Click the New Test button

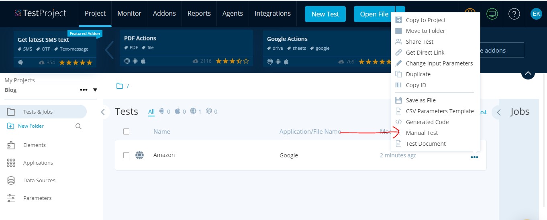(x=325, y=14)
